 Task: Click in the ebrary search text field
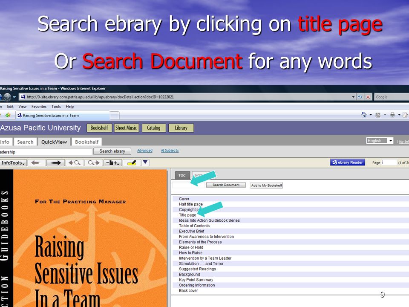click(x=46, y=152)
